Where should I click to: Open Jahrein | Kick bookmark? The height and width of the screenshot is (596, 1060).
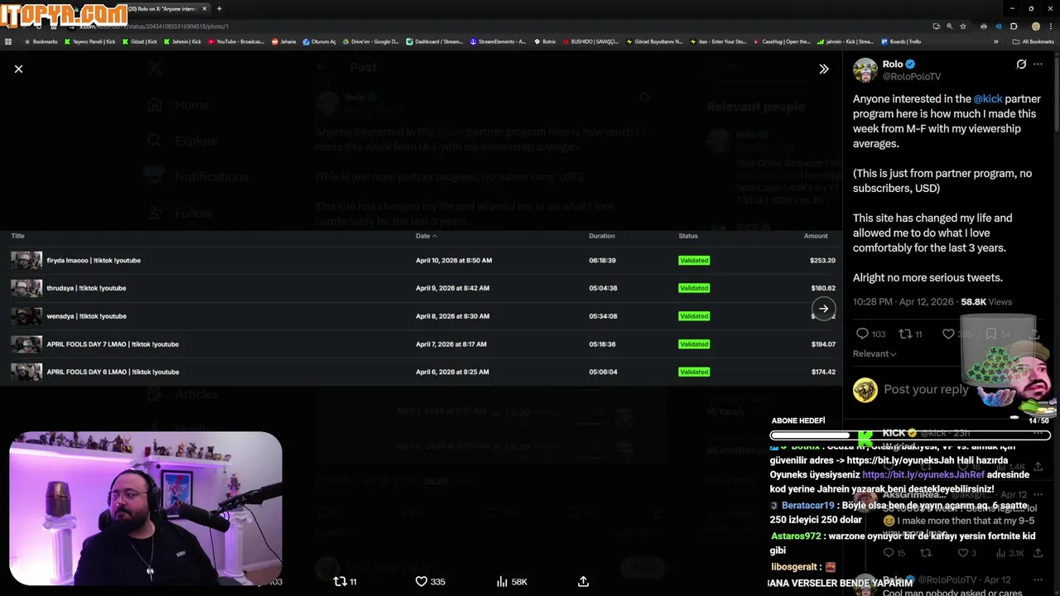pyautogui.click(x=181, y=41)
